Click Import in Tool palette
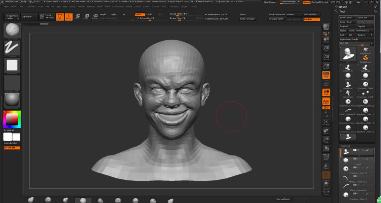This screenshot has height=203, width=381. 348,27
